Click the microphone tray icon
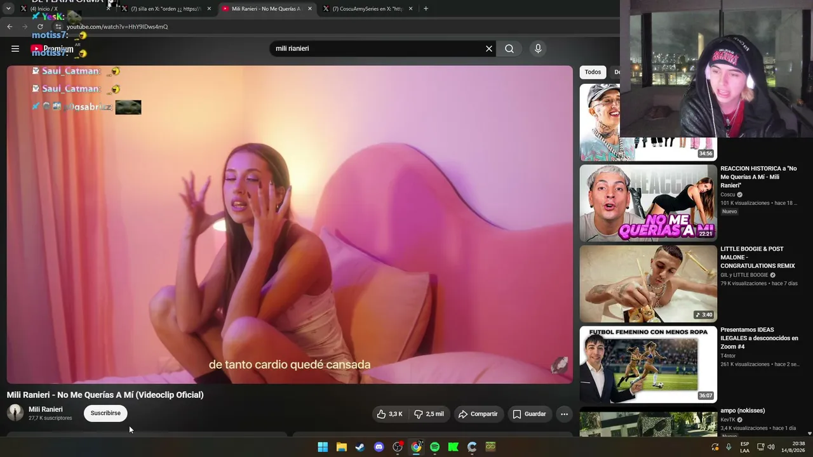Image resolution: width=813 pixels, height=457 pixels. pyautogui.click(x=729, y=447)
